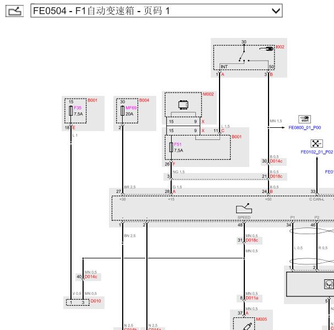Click the gear shifter icon beside the title dropdown
The image size is (334, 330).
(14, 11)
